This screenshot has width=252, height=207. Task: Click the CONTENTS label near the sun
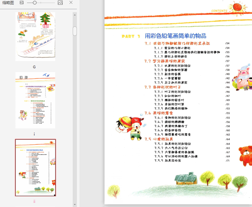pos(219,11)
